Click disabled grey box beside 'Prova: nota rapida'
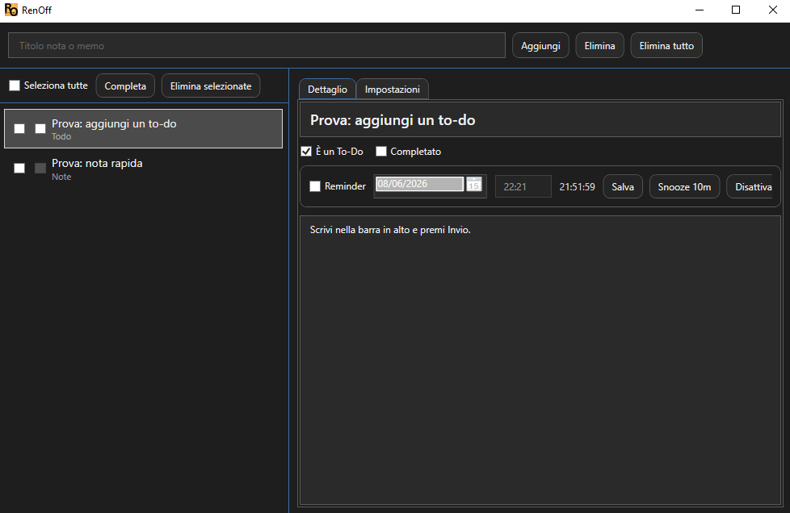 point(40,168)
